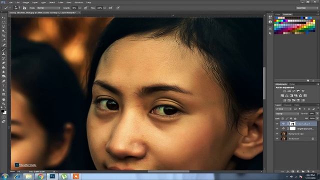The image size is (320, 180).
Task: Add a Hue/Saturation adjustment
Action: click(282, 95)
